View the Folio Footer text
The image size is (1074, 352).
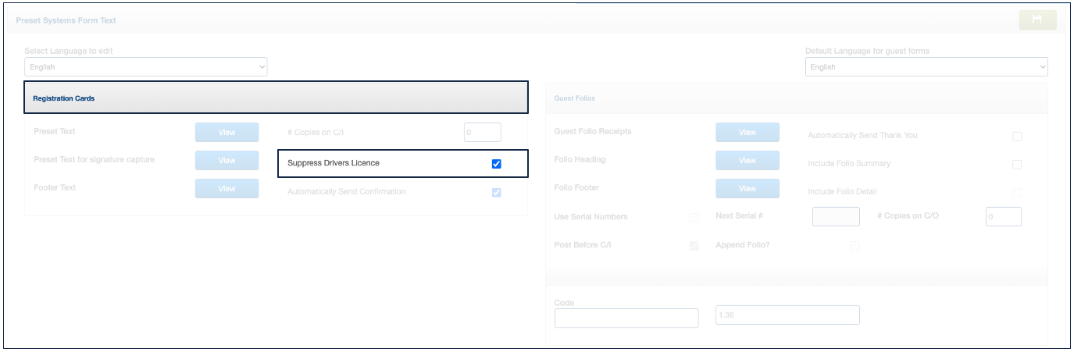point(748,189)
